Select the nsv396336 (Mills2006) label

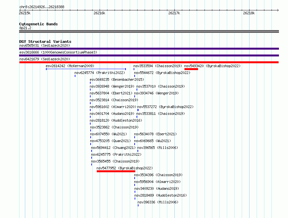pyautogui.click(x=158, y=202)
